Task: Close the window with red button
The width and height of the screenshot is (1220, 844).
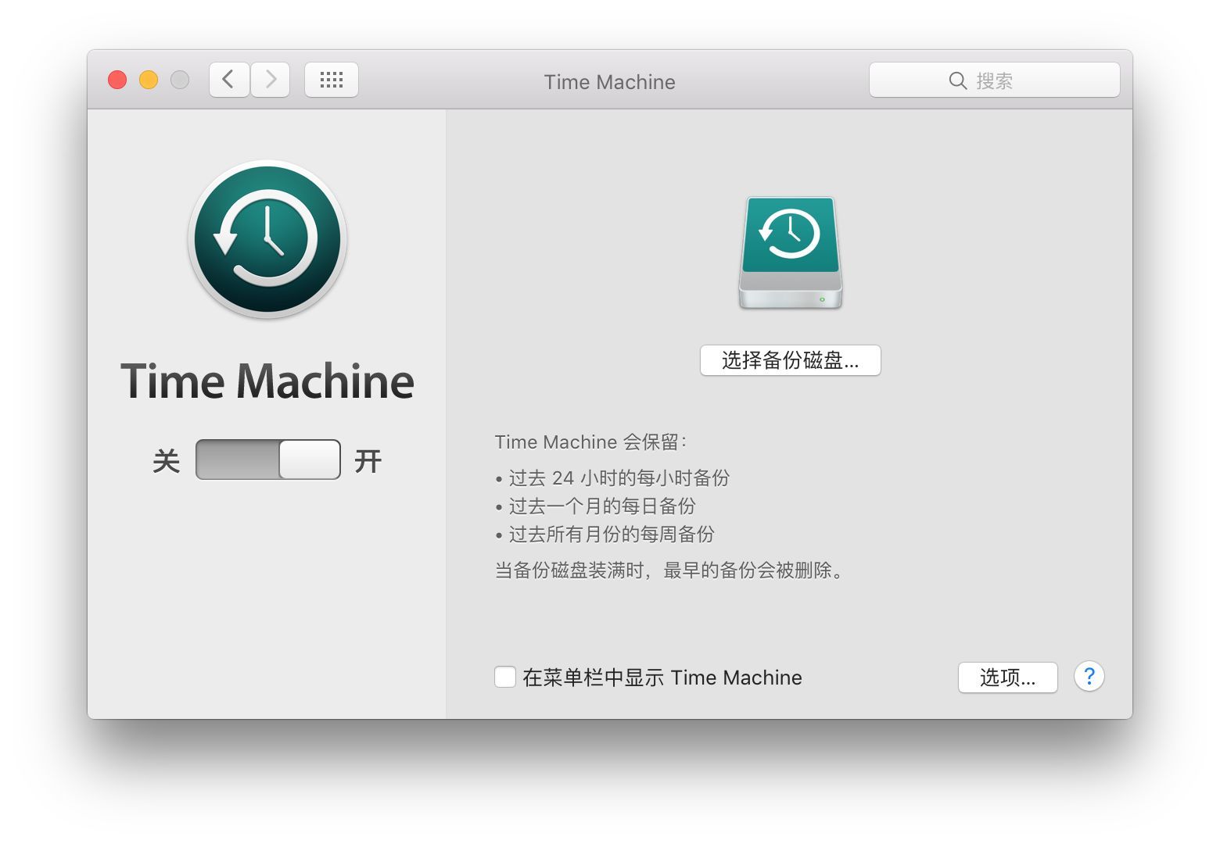Action: 117,80
